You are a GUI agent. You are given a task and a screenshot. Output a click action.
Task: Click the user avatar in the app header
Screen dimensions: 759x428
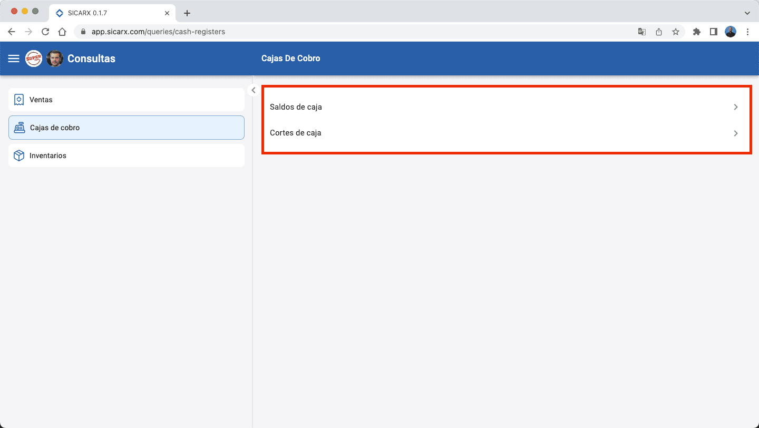(x=55, y=59)
